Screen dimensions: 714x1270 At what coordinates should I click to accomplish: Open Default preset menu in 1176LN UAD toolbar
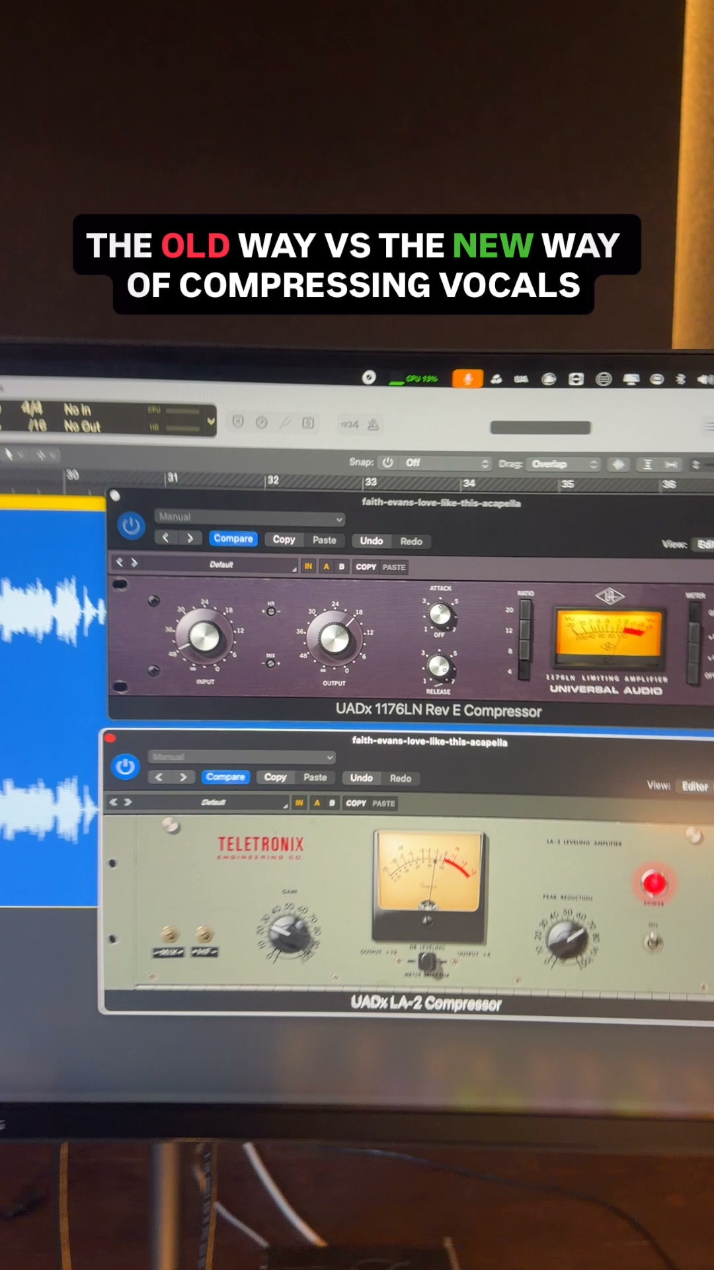[x=222, y=565]
